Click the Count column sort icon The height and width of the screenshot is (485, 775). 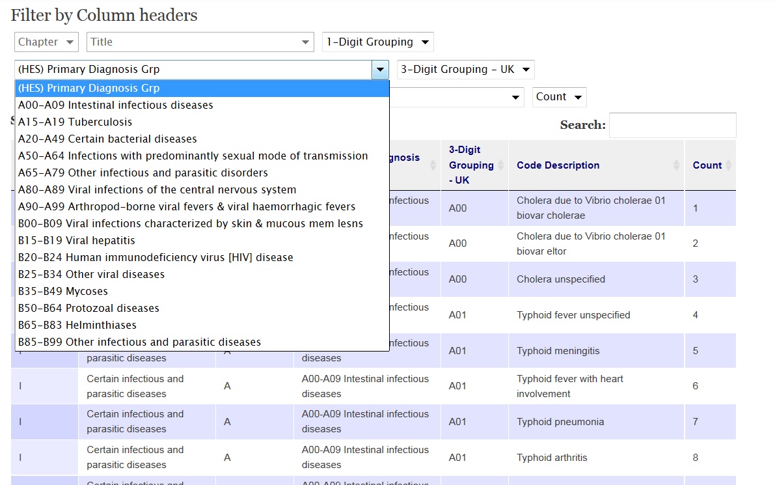pos(728,165)
